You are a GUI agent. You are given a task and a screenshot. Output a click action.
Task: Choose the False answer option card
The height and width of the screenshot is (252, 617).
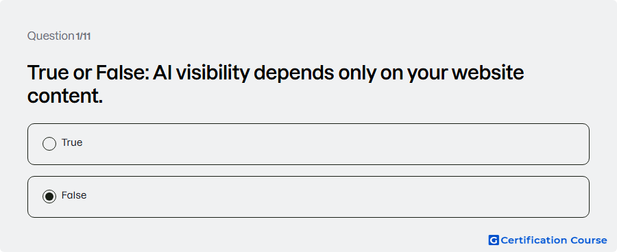[308, 197]
